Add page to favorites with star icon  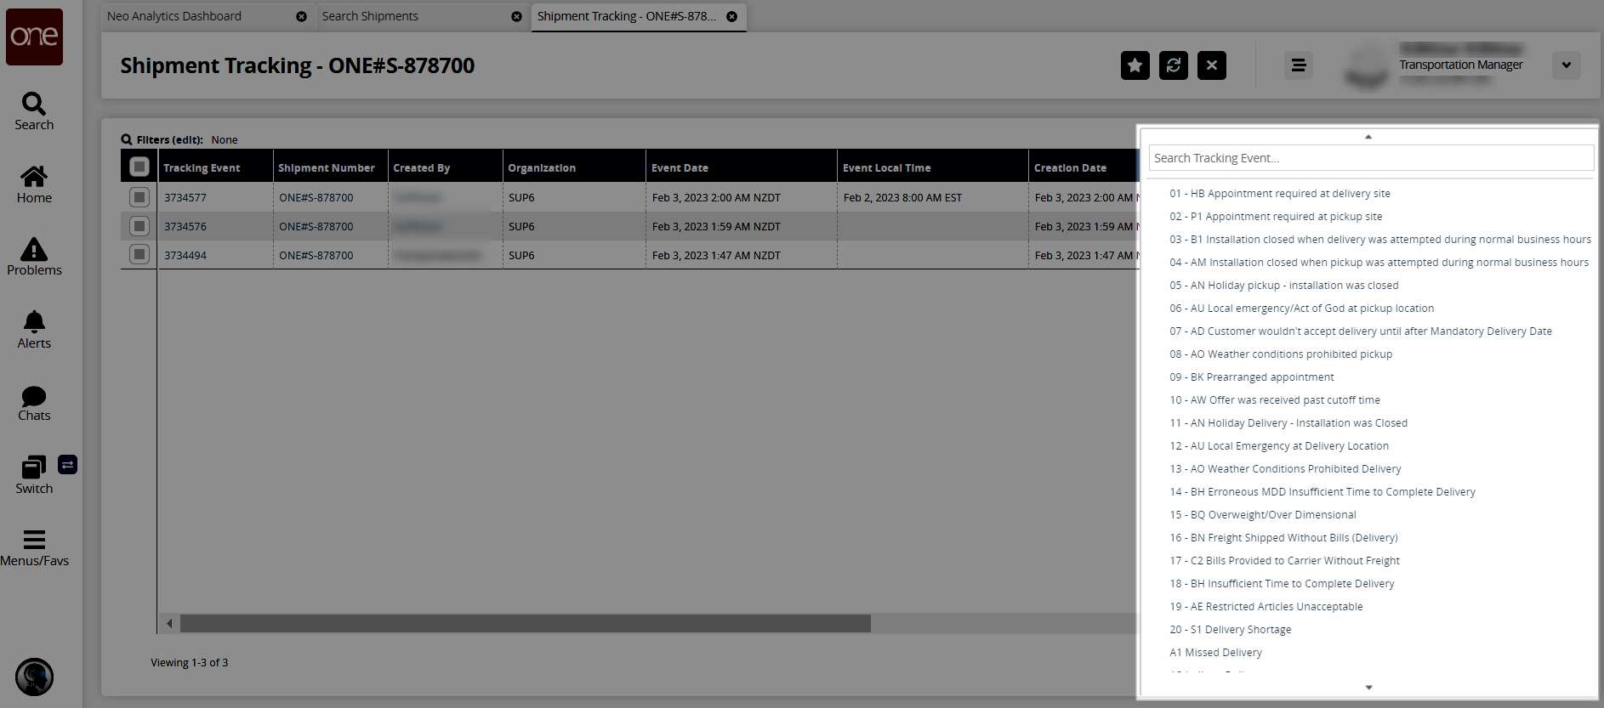tap(1135, 65)
